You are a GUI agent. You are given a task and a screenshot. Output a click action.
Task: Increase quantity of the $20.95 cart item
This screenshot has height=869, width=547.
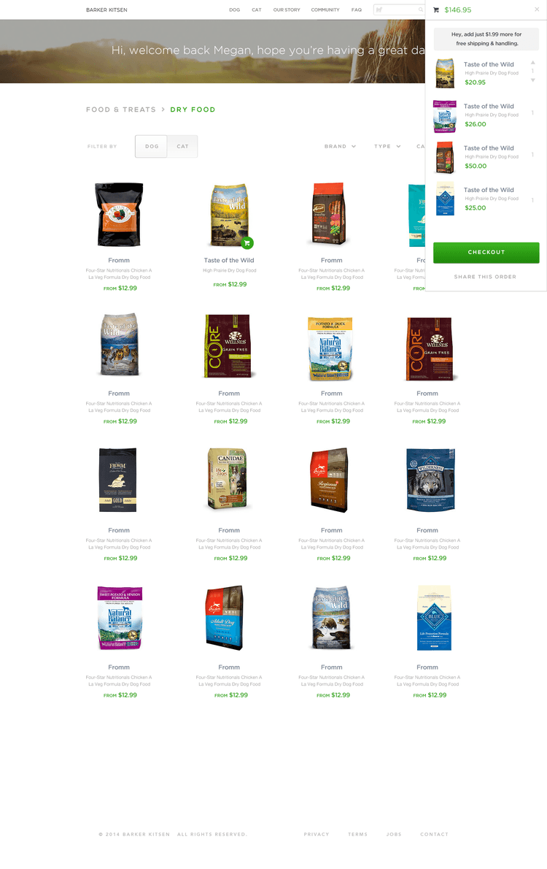(532, 63)
